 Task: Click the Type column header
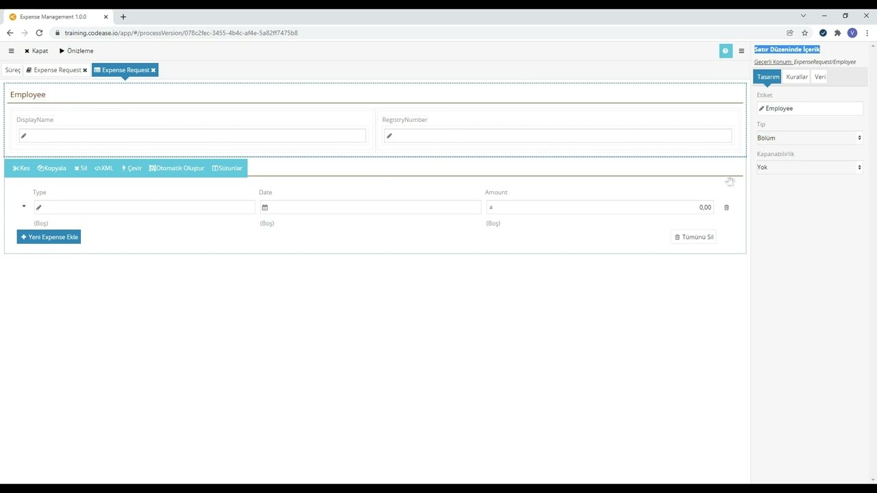coord(40,192)
